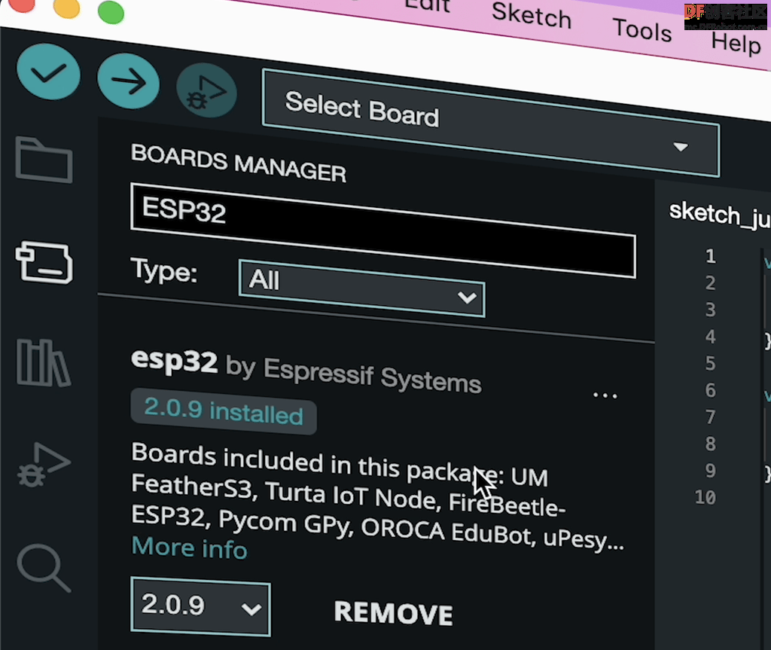Click the green macOS zoom window button

tap(111, 12)
